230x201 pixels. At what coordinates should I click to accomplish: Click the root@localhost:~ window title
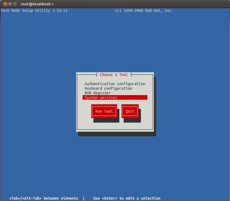[37, 4]
